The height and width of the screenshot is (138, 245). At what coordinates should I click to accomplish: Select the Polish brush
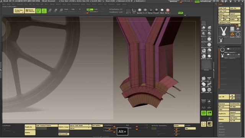pos(209,34)
